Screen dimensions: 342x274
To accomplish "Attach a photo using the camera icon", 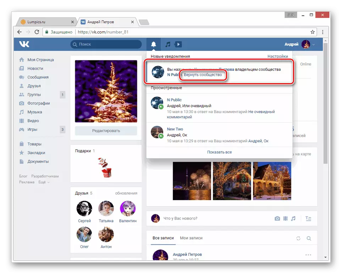I will (277, 219).
